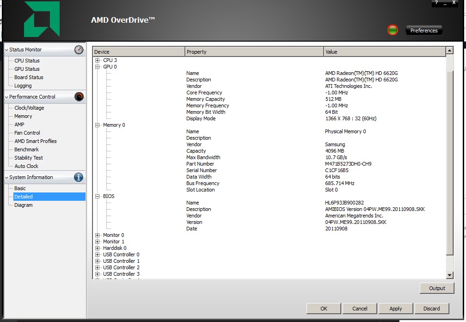This screenshot has height=322, width=466.
Task: Click the vertical scrollbar thumb
Action: click(x=450, y=163)
